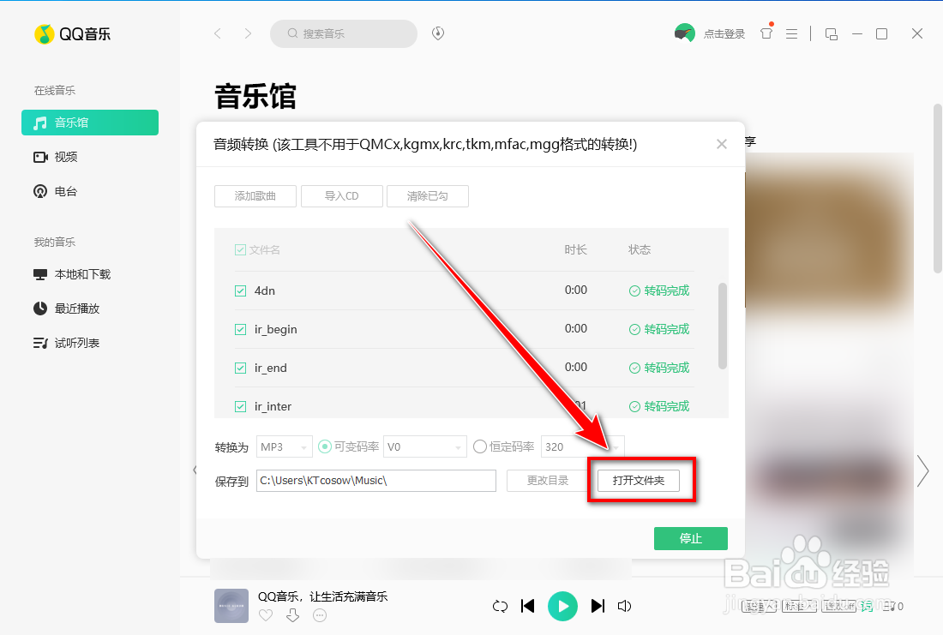
Task: Open the skin (shirt) icon
Action: point(766,33)
